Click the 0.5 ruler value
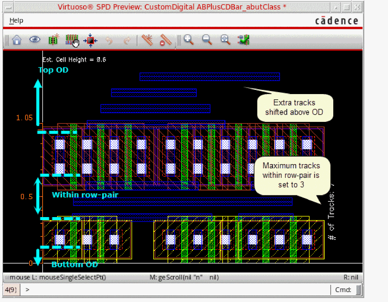 tap(27, 197)
